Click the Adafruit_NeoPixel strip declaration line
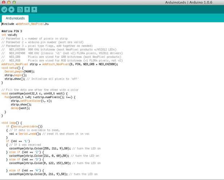This screenshot has height=180, width=224. tap(60, 64)
